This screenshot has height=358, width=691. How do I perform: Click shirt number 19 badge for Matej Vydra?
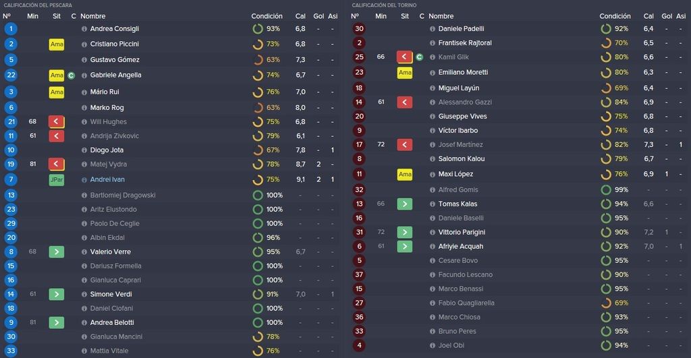[11, 165]
